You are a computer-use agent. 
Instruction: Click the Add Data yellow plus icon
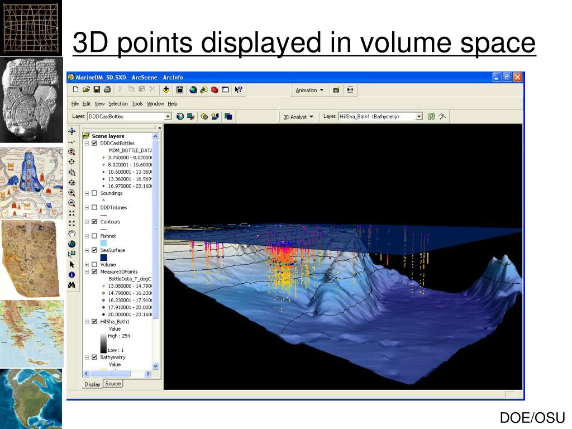point(166,90)
